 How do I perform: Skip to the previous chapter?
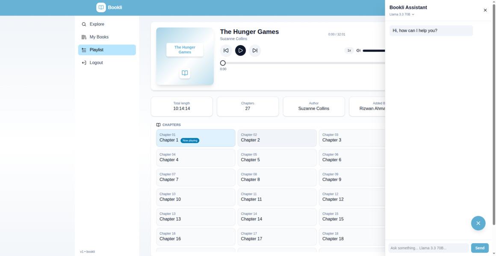226,50
